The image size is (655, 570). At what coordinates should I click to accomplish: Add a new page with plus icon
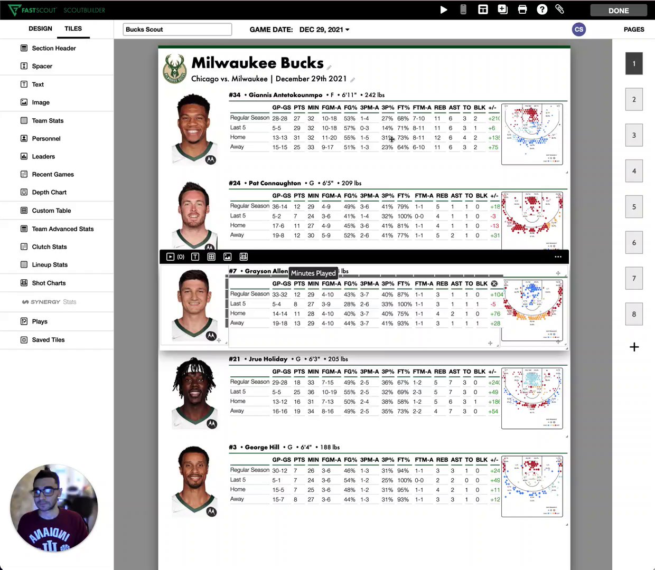pyautogui.click(x=634, y=347)
